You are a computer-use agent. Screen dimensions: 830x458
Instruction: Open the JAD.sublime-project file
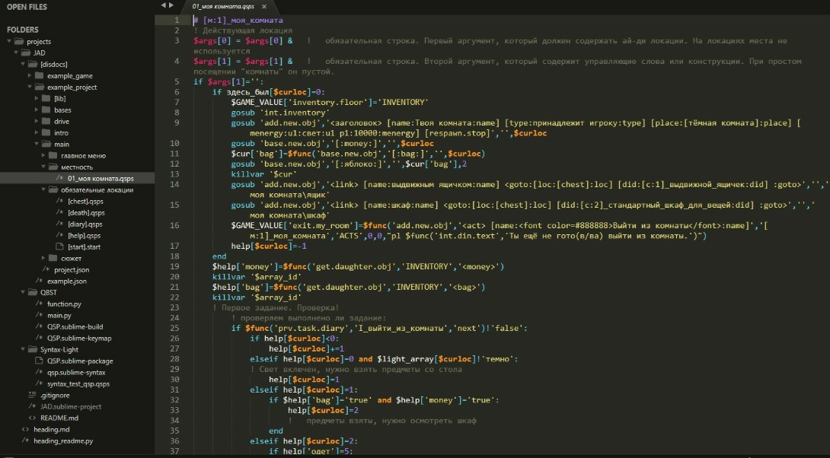coord(71,407)
